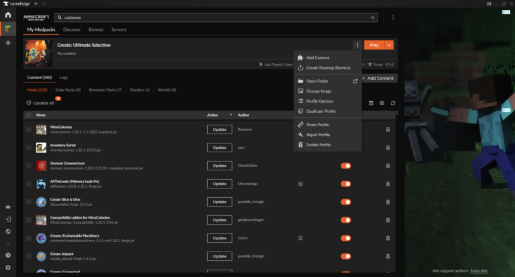This screenshot has height=277, width=515.
Task: Delete the MineColonies mod with trash icon
Action: pyautogui.click(x=388, y=129)
